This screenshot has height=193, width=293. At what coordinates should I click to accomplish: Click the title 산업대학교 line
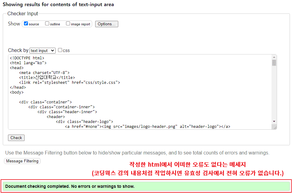click(x=47, y=77)
